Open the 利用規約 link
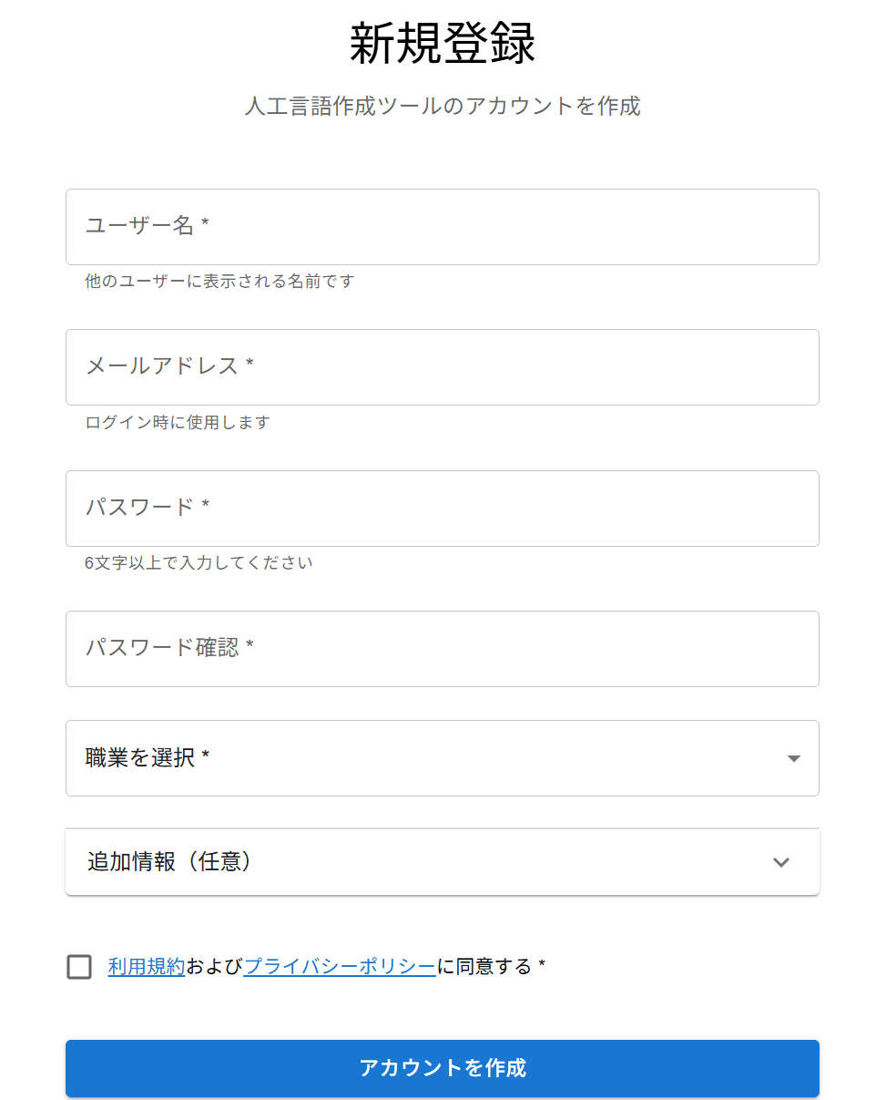Viewport: 886px width, 1100px height. [147, 967]
